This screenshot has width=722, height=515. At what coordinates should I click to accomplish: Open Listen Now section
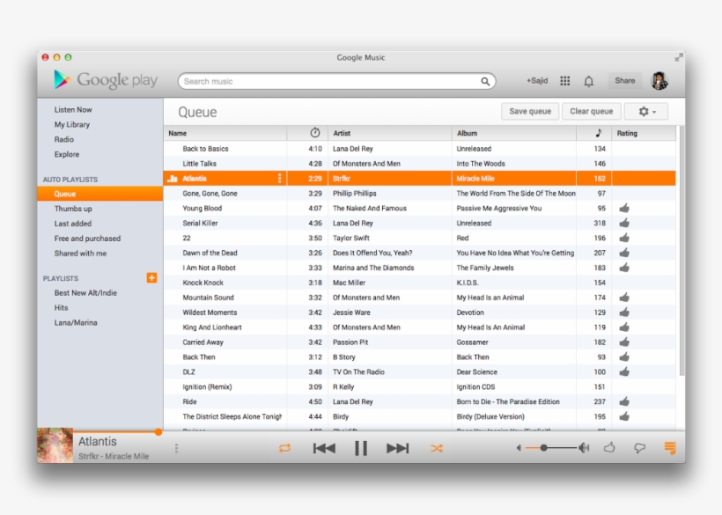73,109
